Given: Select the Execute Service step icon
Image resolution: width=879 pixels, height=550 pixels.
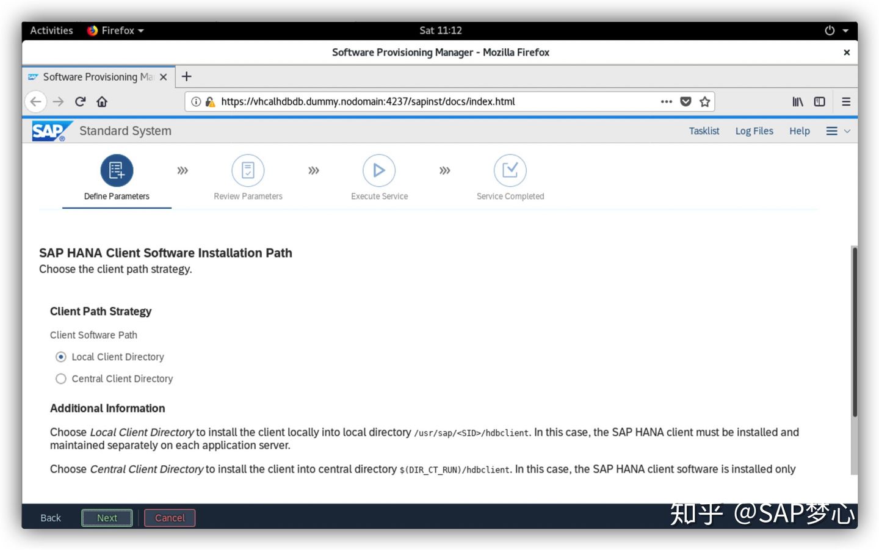Looking at the screenshot, I should pos(379,170).
